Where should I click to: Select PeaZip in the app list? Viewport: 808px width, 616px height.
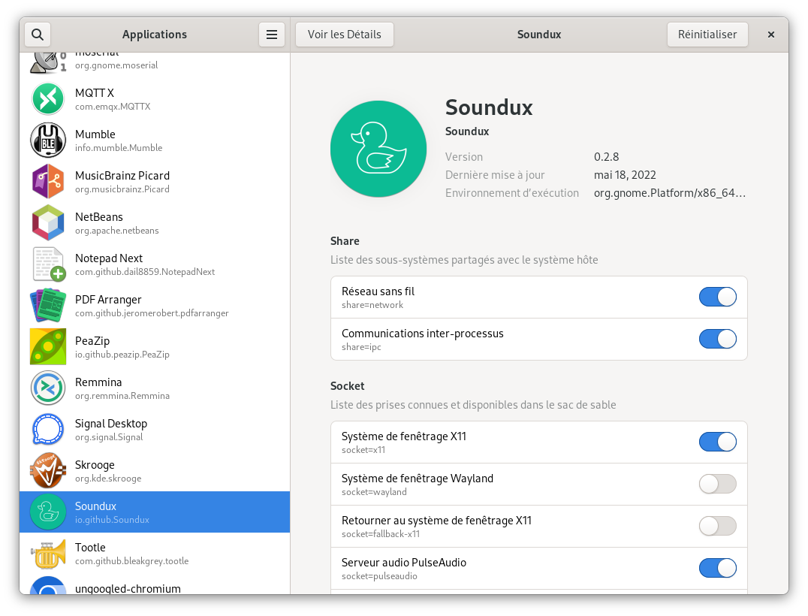(155, 346)
